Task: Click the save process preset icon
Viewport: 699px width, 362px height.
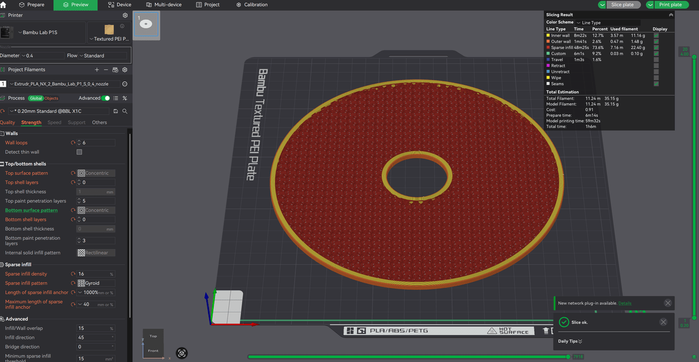Action: coord(116,111)
